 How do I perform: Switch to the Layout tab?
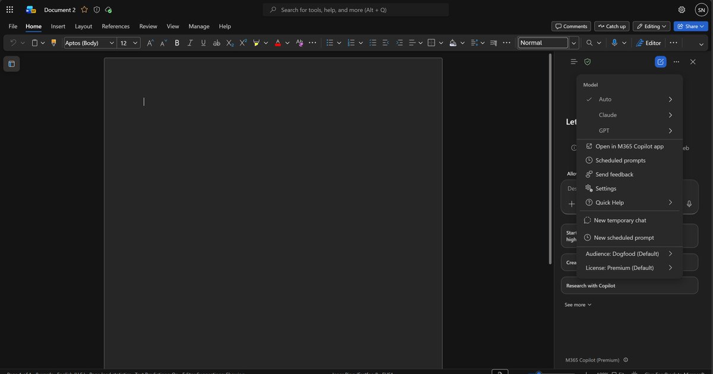tap(83, 26)
